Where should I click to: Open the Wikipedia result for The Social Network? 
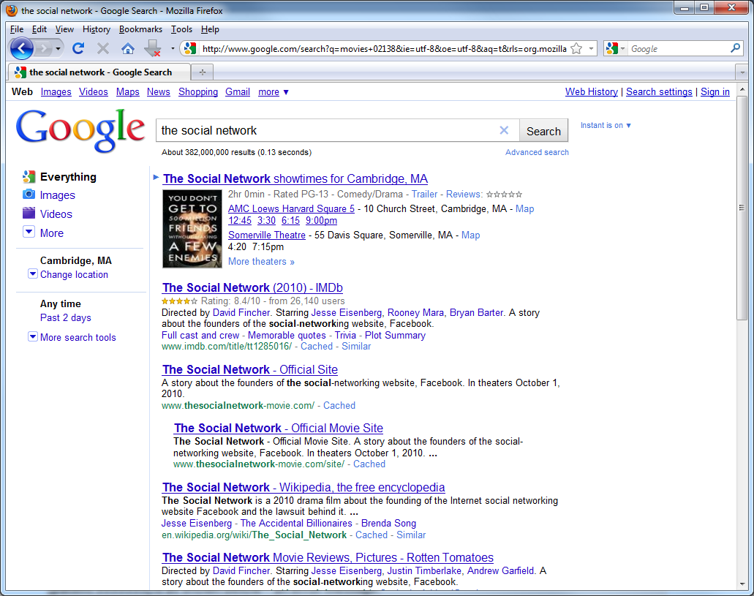pos(304,487)
